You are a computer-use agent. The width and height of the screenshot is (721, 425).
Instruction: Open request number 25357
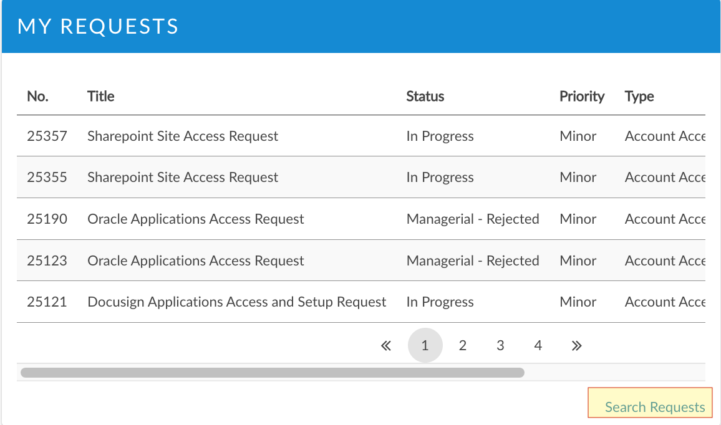click(47, 136)
